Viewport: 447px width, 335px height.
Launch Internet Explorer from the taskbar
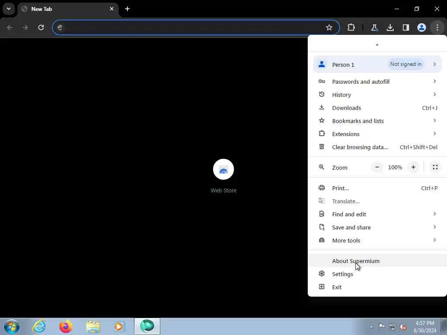[39, 326]
